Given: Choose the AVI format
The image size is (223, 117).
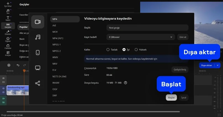Looking at the screenshot, I should coord(54,25).
